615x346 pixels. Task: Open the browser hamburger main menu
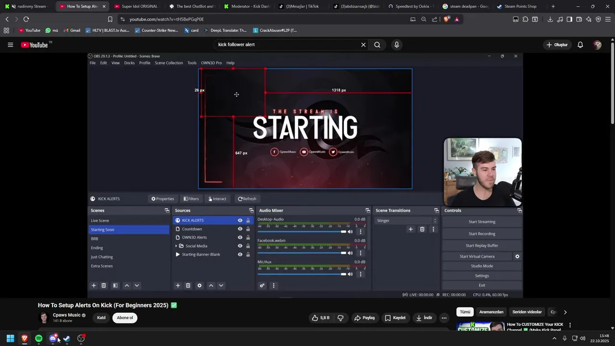608,19
